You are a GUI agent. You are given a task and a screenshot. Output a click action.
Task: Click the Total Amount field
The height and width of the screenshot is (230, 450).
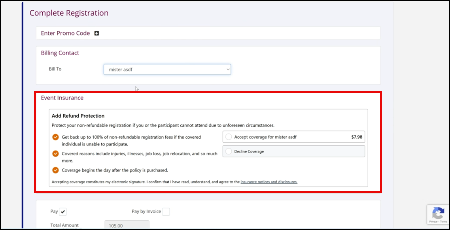[127, 225]
